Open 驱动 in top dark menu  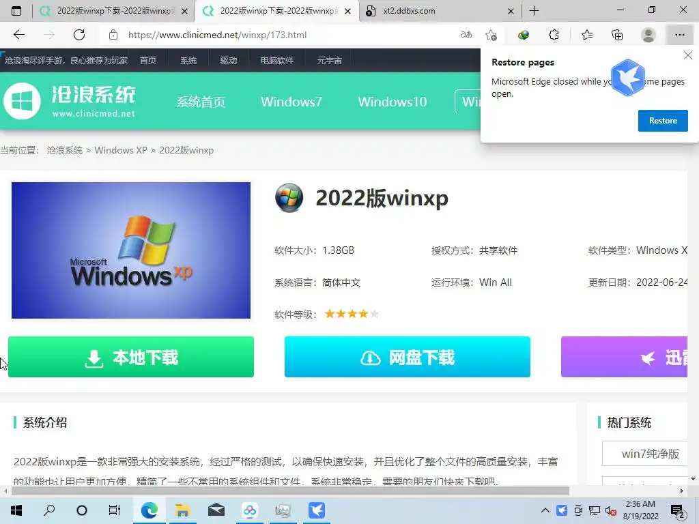click(229, 60)
